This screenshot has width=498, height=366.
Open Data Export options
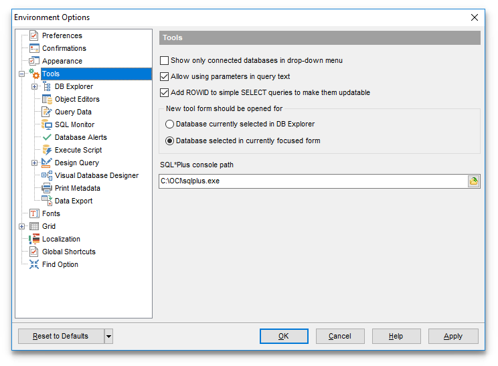click(74, 201)
